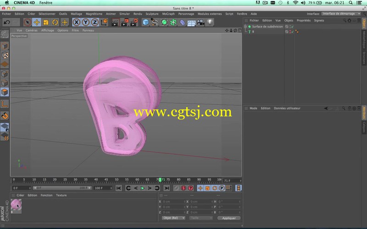Open Spotlight search in menu bar
Image resolution: width=367 pixels, height=229 pixels.
coord(350,3)
